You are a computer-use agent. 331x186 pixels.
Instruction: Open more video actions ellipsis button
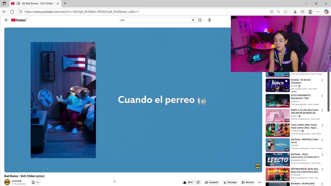coord(260,182)
